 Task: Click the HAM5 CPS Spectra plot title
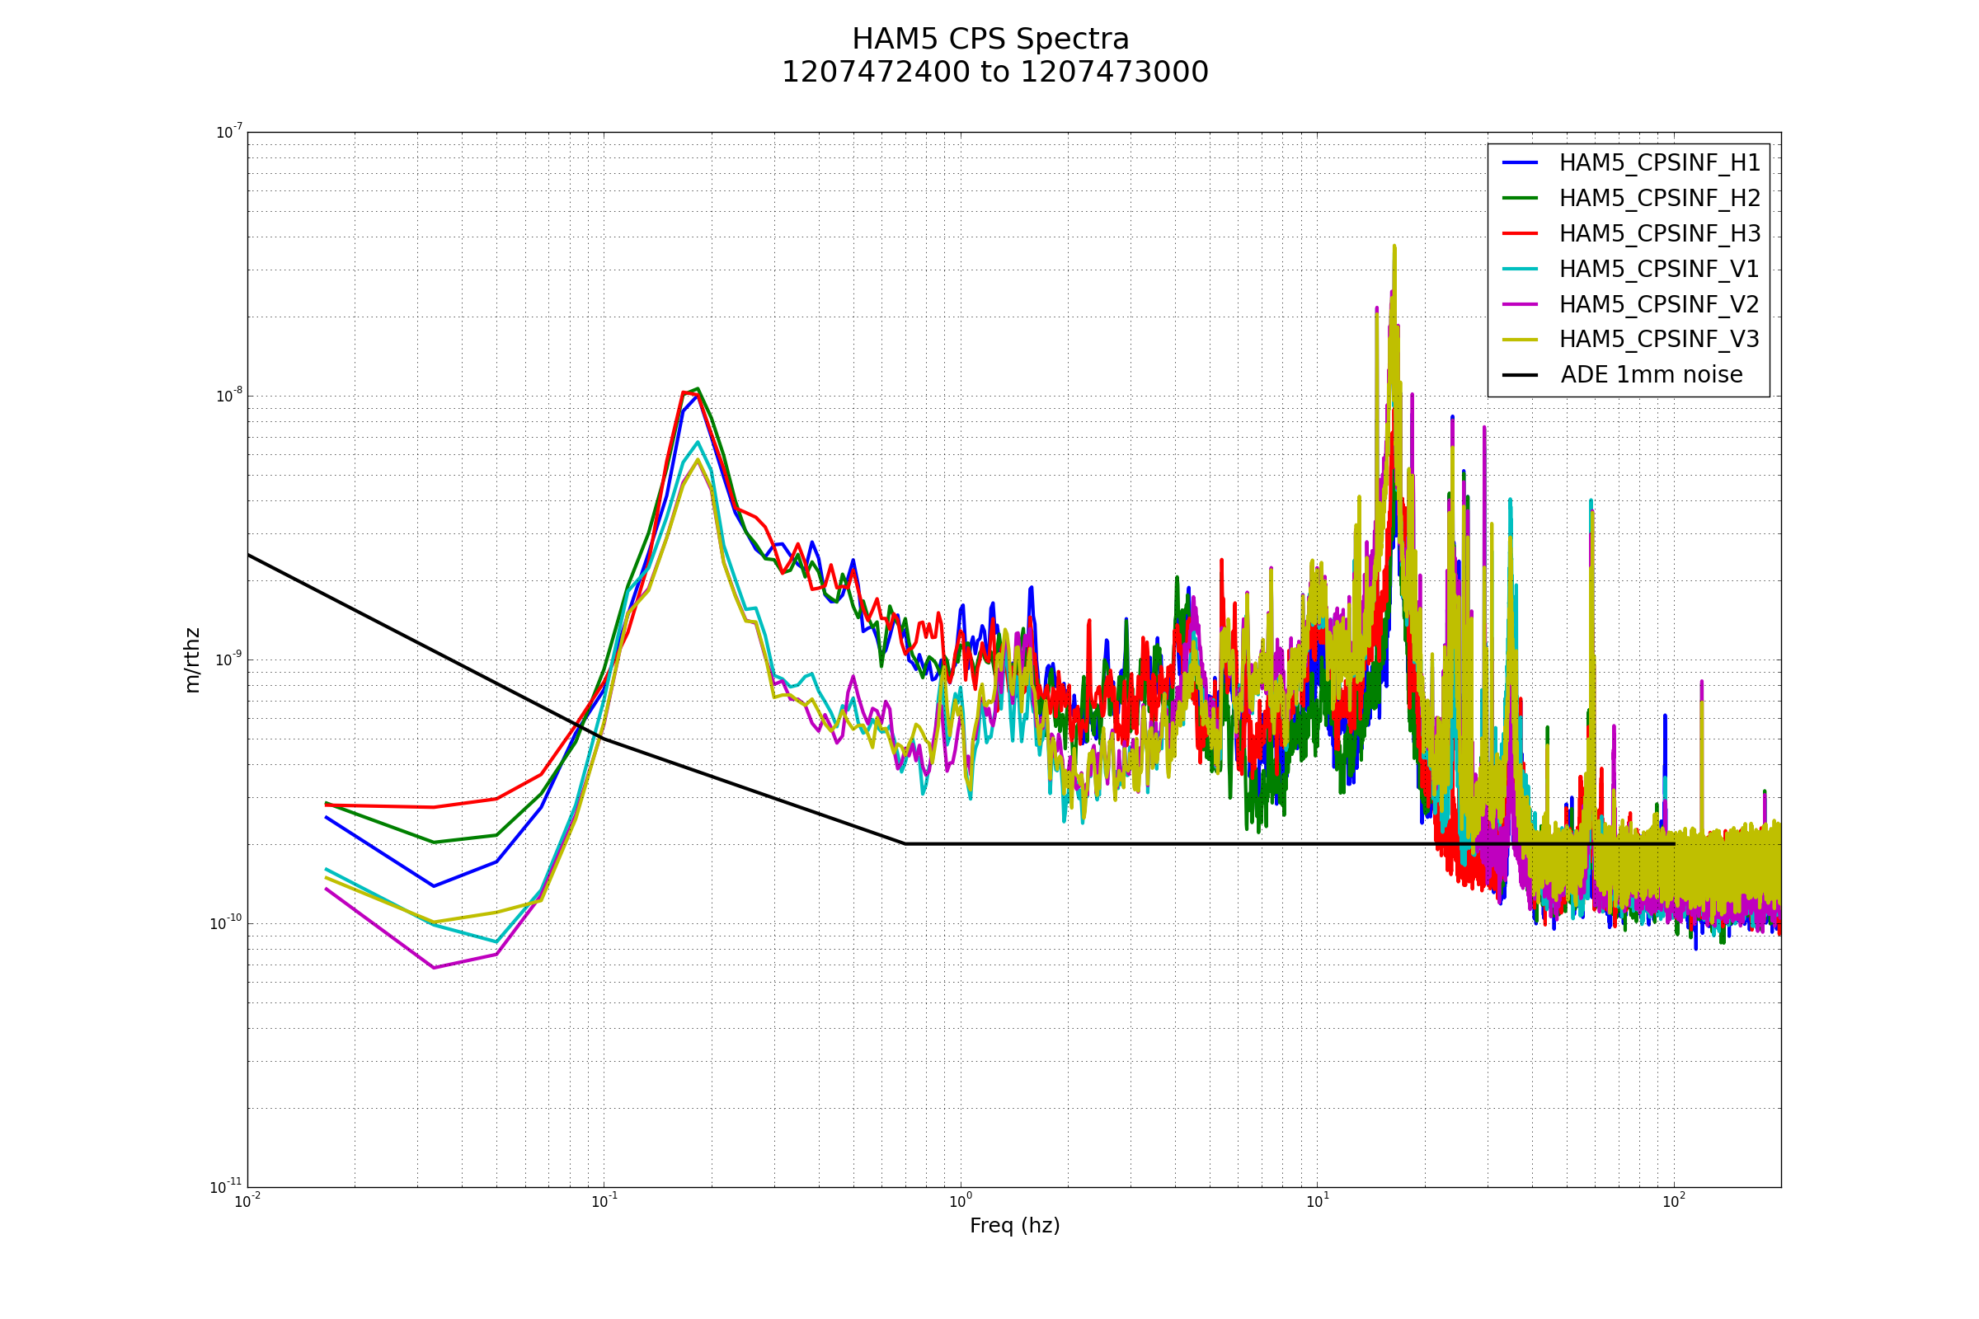pyautogui.click(x=990, y=40)
